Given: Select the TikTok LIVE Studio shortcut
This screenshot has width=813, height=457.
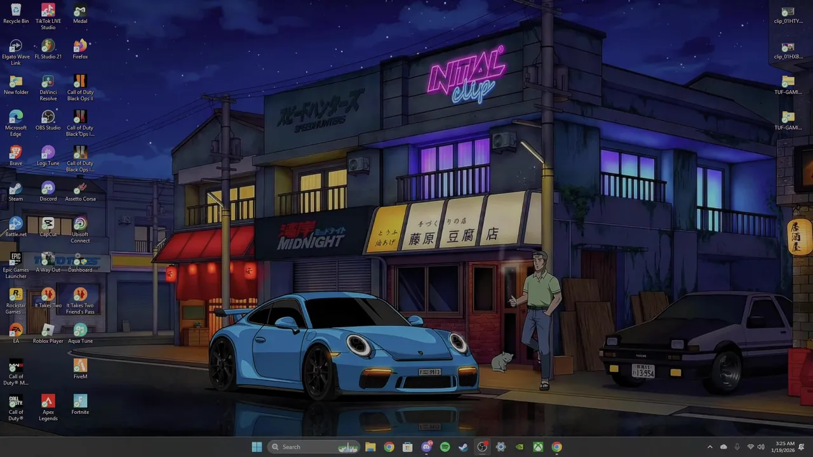Looking at the screenshot, I should coord(48,17).
